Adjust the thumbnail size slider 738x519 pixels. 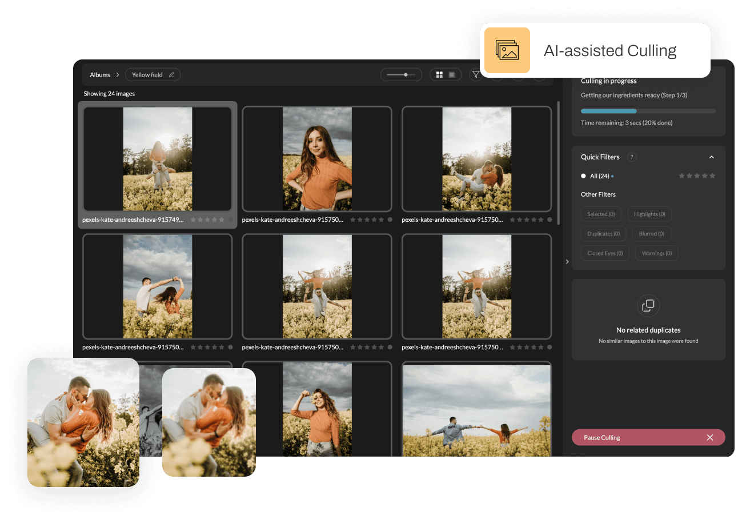(x=406, y=74)
